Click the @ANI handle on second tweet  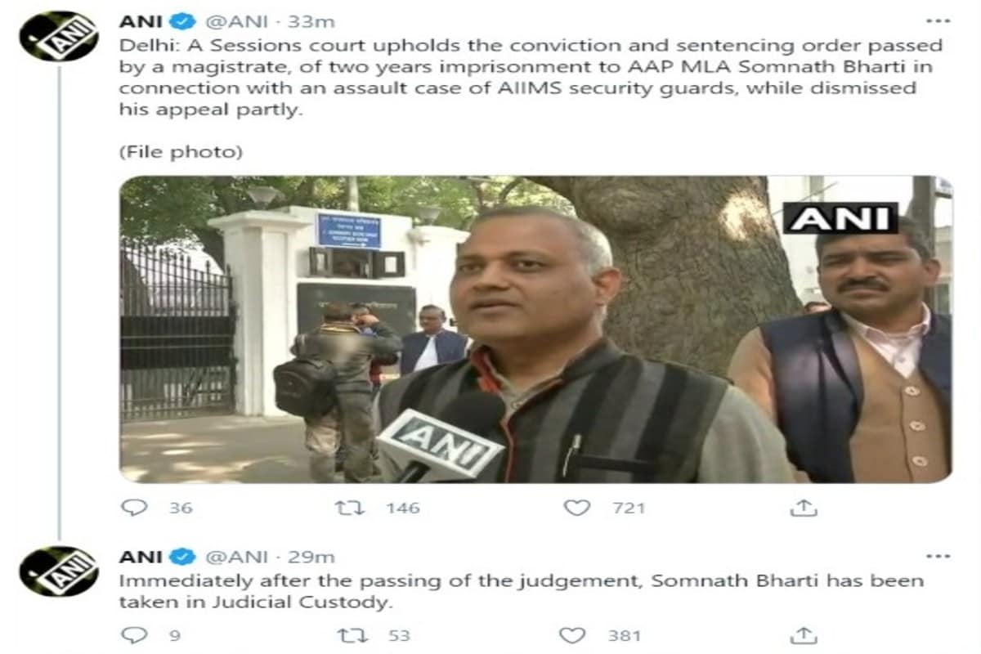[x=235, y=557]
